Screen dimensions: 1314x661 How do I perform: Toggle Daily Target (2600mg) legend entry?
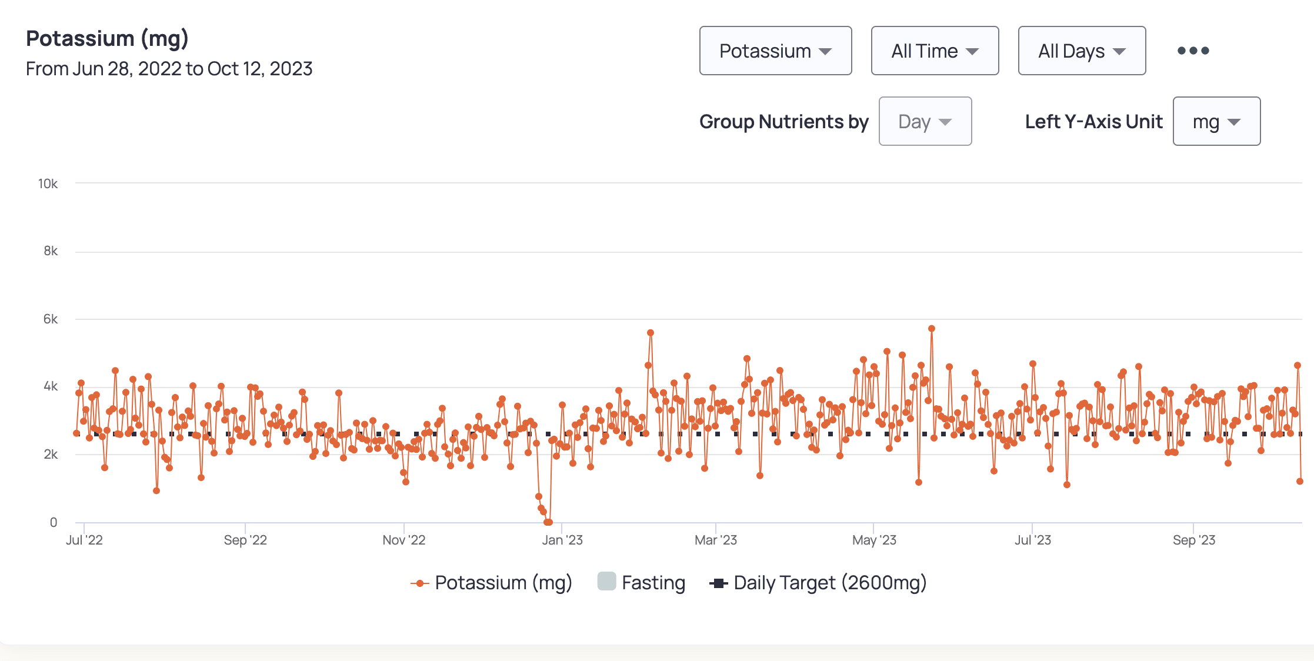click(x=829, y=583)
